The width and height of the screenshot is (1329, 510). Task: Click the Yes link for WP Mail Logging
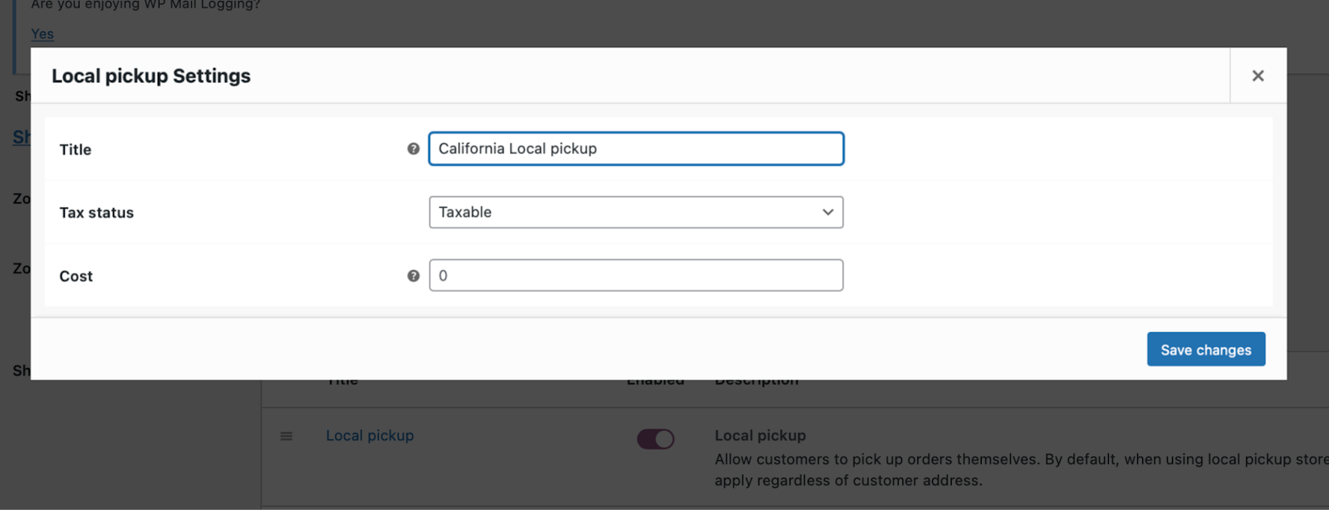coord(42,34)
